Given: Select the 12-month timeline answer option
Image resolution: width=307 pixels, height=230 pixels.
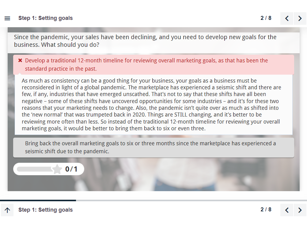Looking at the screenshot, I should pyautogui.click(x=153, y=65).
